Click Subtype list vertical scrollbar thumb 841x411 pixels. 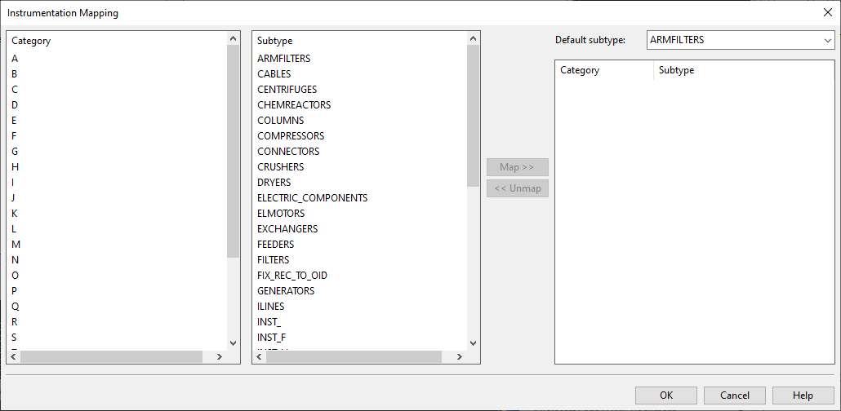coord(473,114)
